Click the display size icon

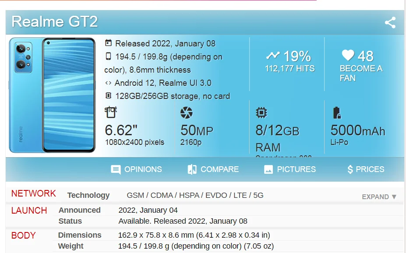coord(111,112)
